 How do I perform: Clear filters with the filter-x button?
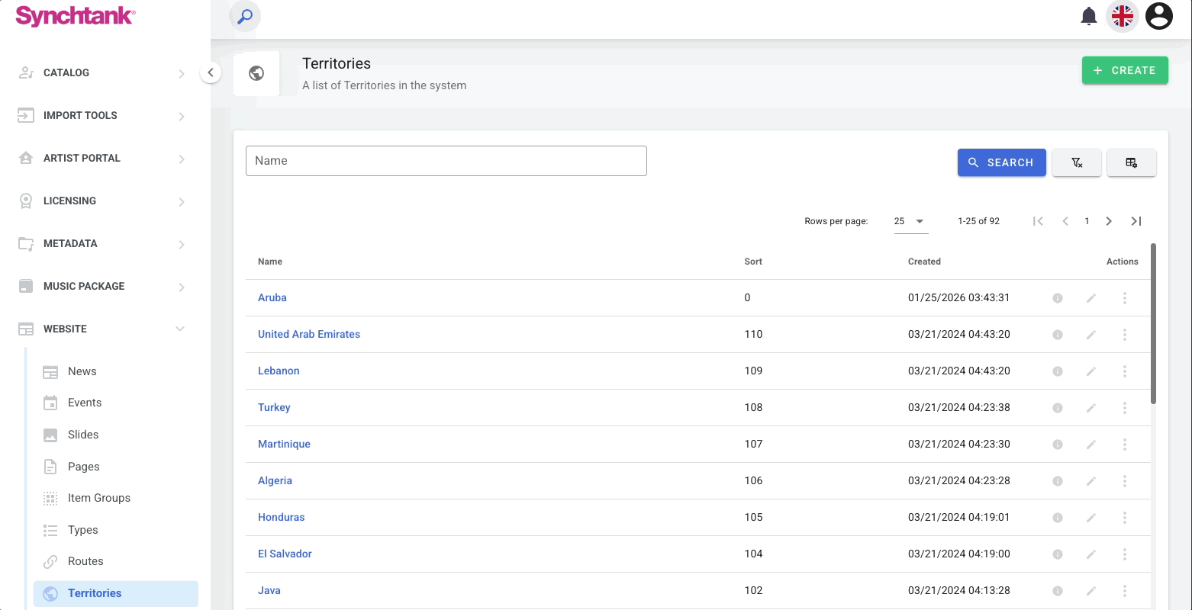click(1077, 162)
